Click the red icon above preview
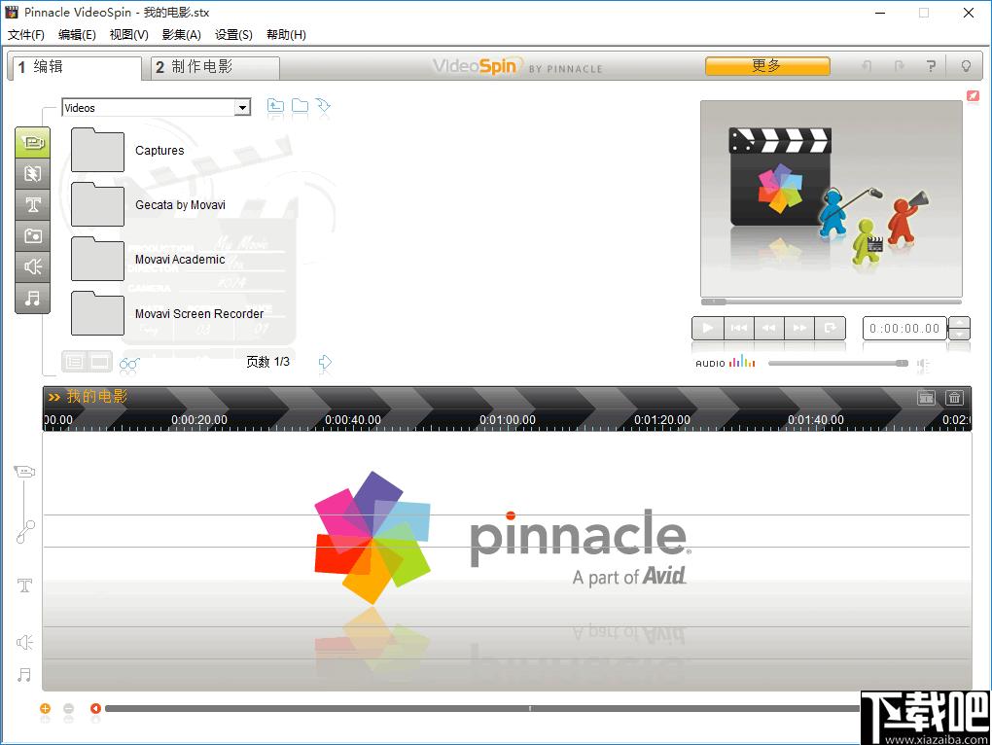This screenshot has width=992, height=745. [x=973, y=95]
